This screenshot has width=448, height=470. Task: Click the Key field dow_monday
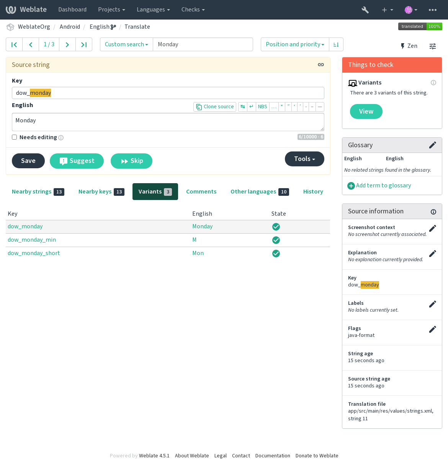click(168, 93)
